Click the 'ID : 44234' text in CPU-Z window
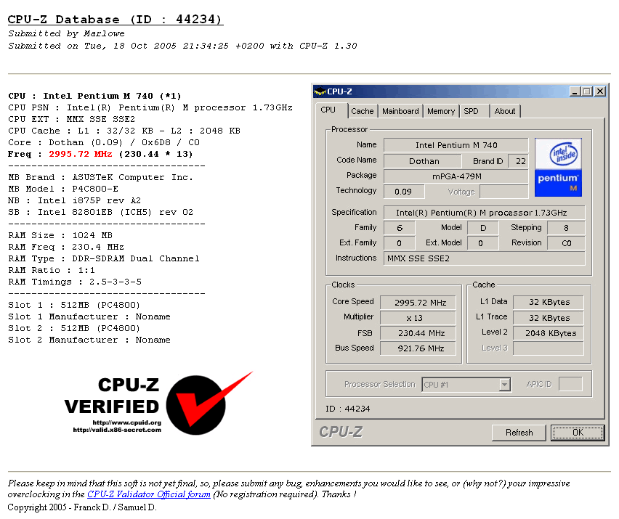The width and height of the screenshot is (619, 519). pos(348,409)
